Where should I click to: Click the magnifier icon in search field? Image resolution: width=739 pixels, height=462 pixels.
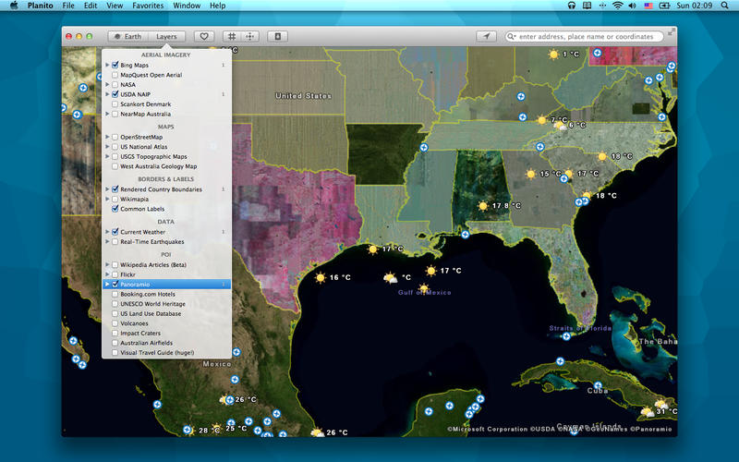[512, 37]
